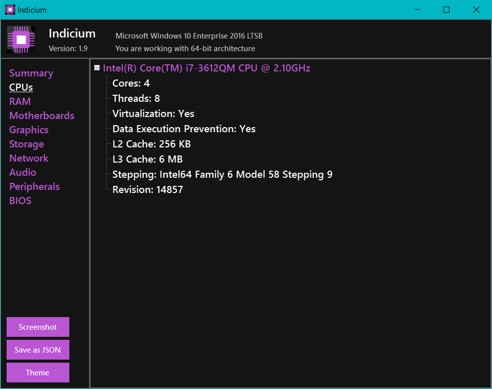The image size is (492, 389).
Task: Select the CPUs section
Action: click(x=21, y=87)
